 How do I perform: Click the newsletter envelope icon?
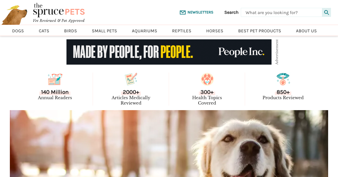183,12
